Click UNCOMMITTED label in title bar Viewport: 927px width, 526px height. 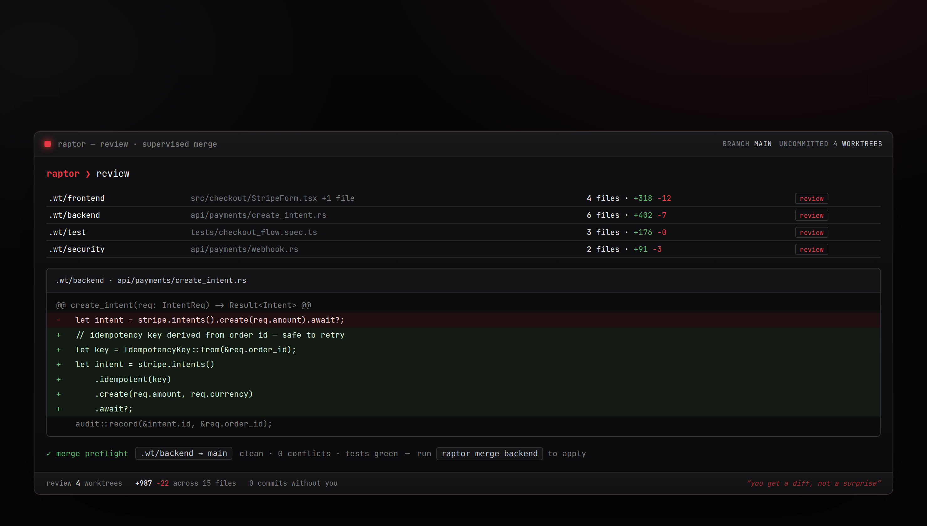click(803, 144)
